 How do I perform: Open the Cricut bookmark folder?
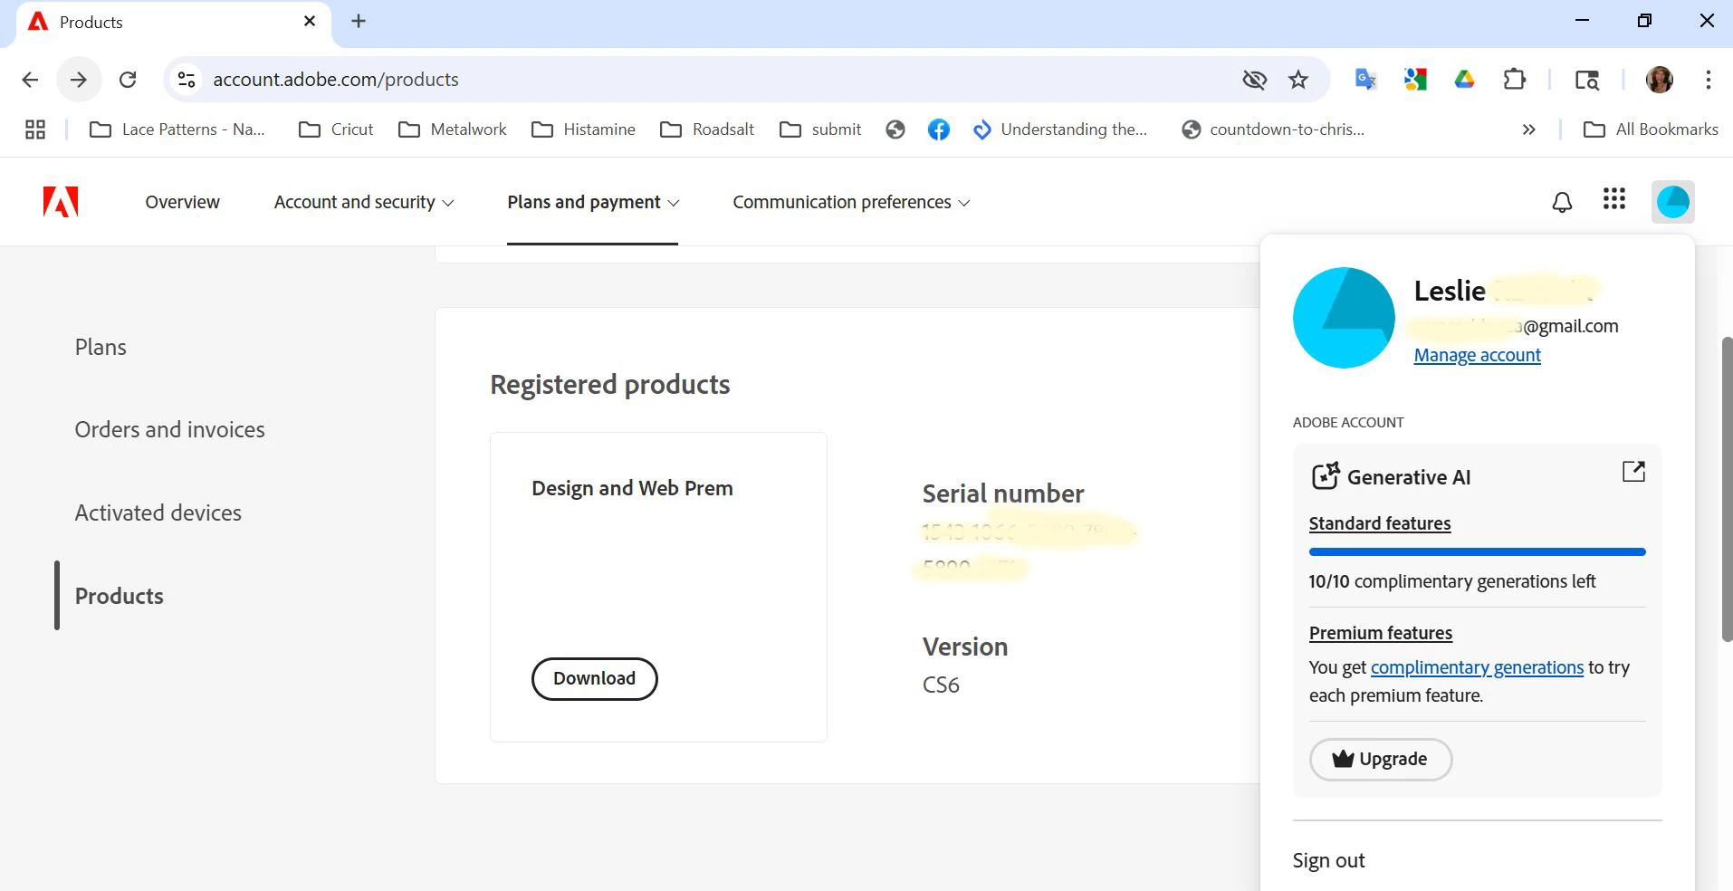pos(336,129)
